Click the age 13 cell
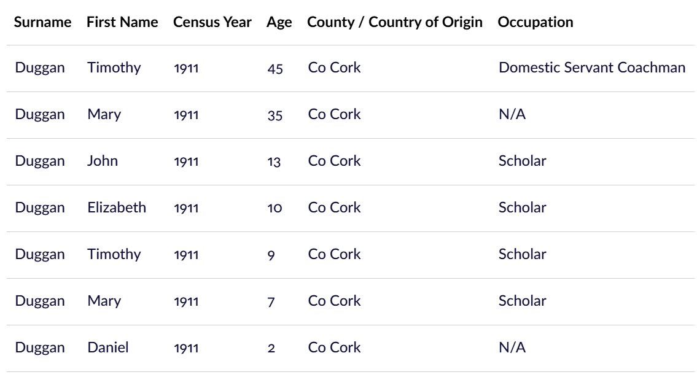This screenshot has height=380, width=697. (x=274, y=161)
